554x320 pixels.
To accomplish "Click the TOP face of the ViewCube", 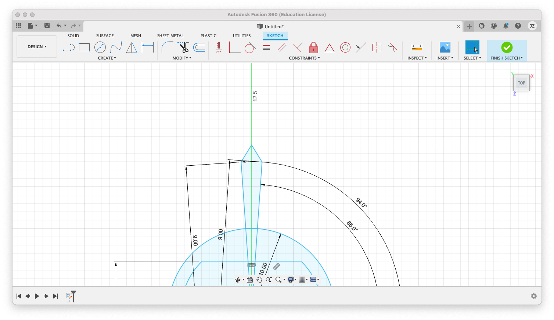I will 521,83.
